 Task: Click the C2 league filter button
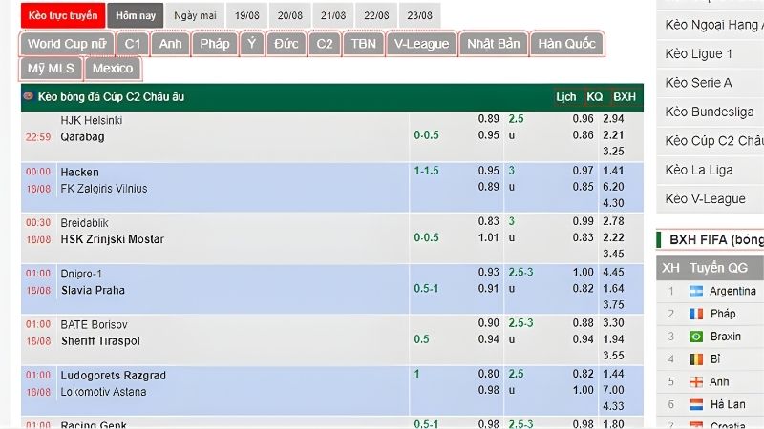click(325, 44)
